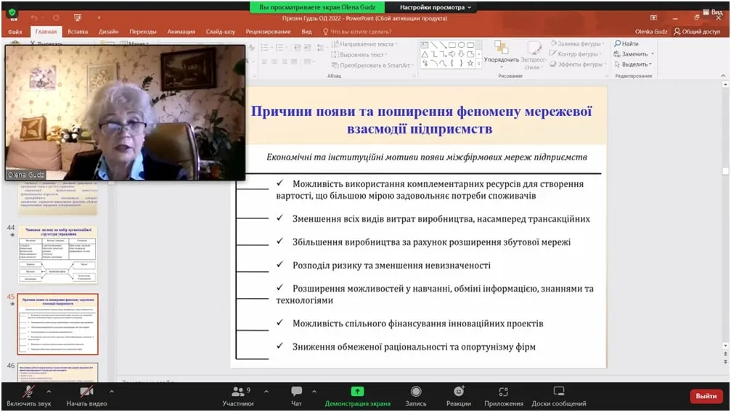Click Демонстрация экрана share screen icon
Screen dimensions: 731x412
pyautogui.click(x=357, y=392)
